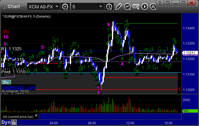Click the 2500 volume axis label
The height and width of the screenshot is (126, 199).
coord(186,100)
